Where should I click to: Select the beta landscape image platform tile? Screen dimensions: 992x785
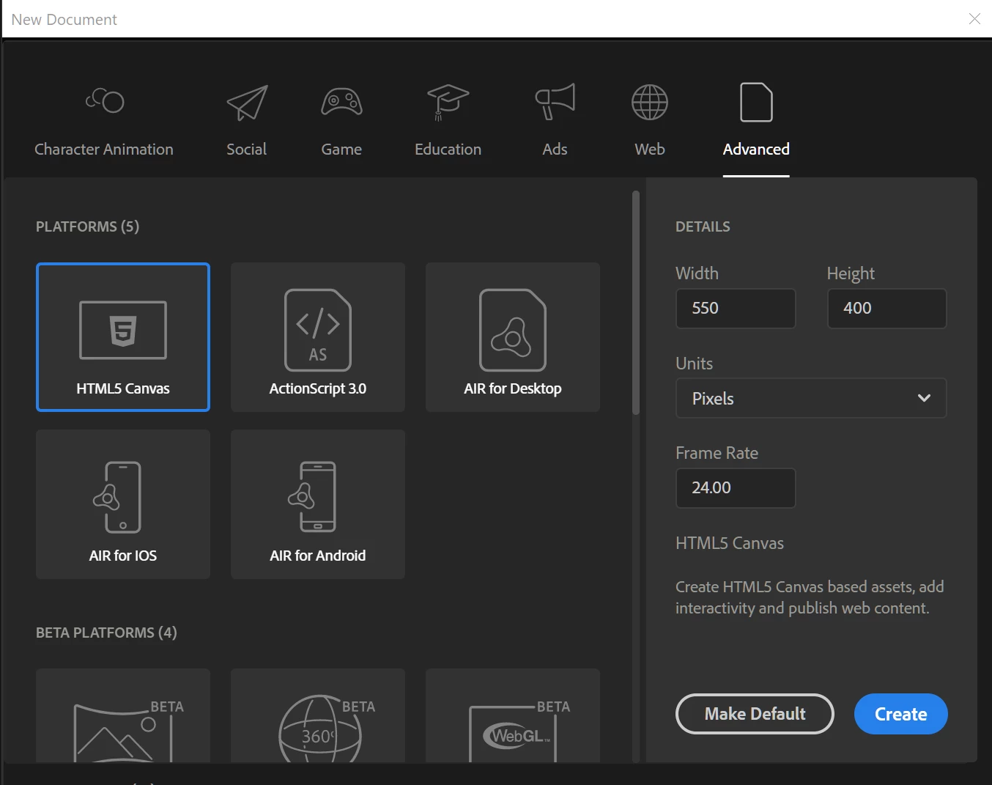tap(123, 715)
